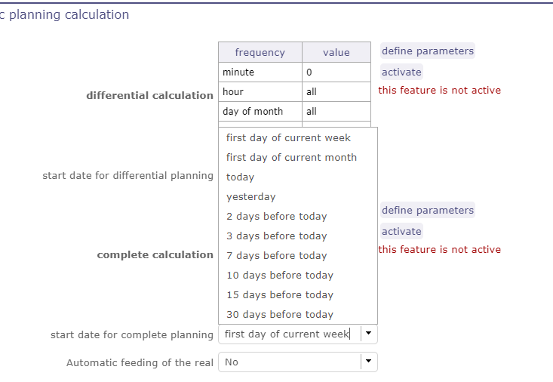Choose '10 days before today' option
This screenshot has width=553, height=382.
coord(279,276)
